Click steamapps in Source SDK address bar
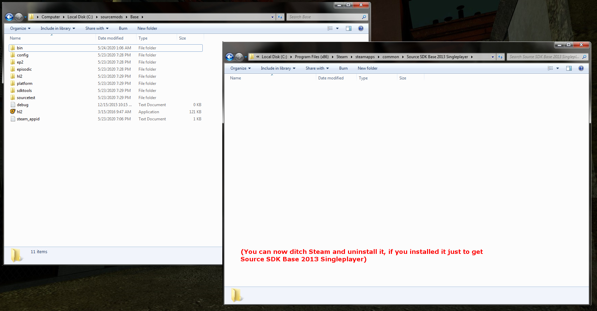This screenshot has width=597, height=311. [x=365, y=57]
